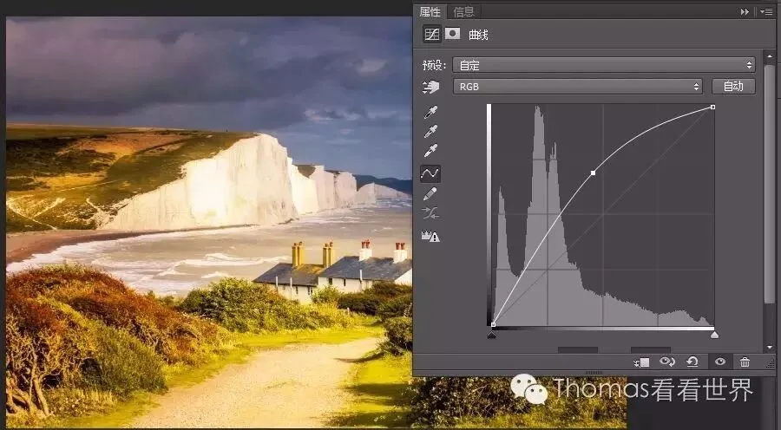Open the 预设 preset dropdown
781x430 pixels.
[604, 65]
